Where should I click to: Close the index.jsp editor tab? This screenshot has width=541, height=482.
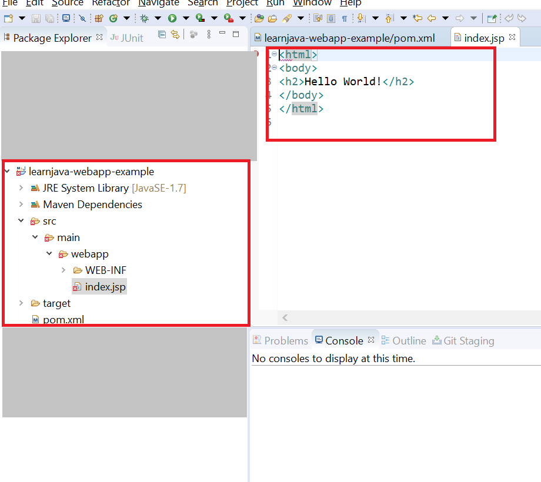pos(512,37)
